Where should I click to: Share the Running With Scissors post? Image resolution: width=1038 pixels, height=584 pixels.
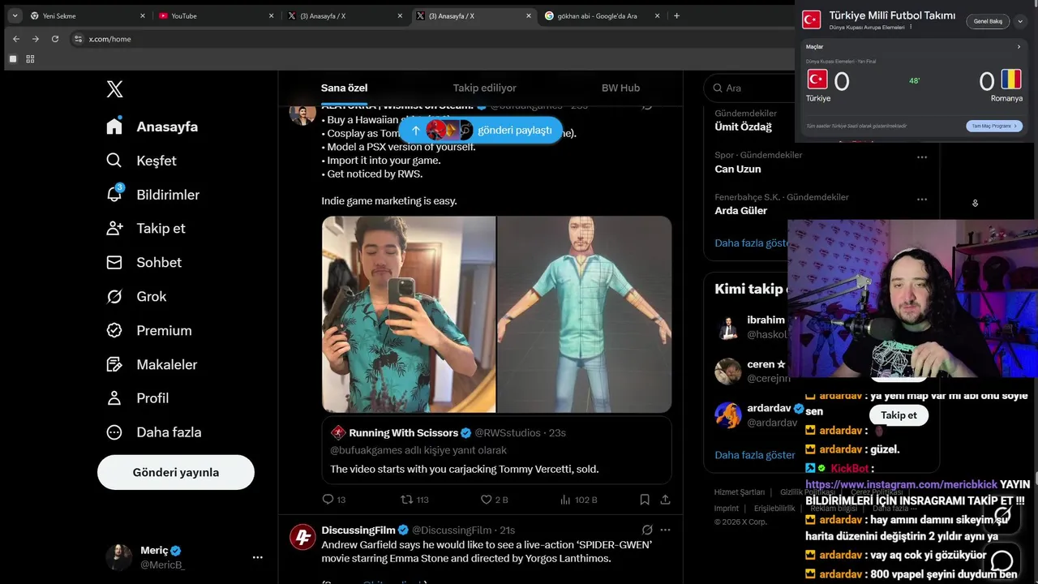pos(665,500)
